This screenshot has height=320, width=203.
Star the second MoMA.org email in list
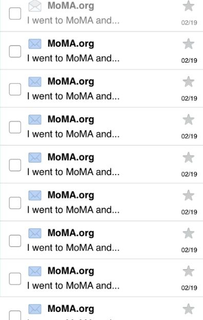coord(188,44)
